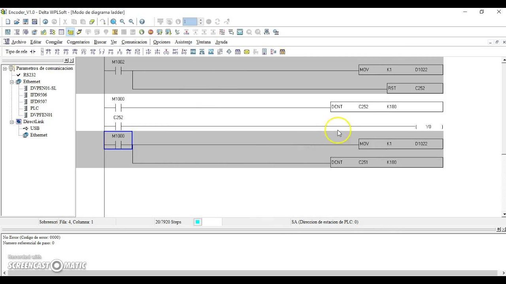506x284 pixels.
Task: Click the New file icon
Action: pos(8,22)
